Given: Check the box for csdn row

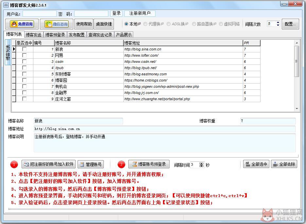Looking at the screenshot, I should pos(25,62).
